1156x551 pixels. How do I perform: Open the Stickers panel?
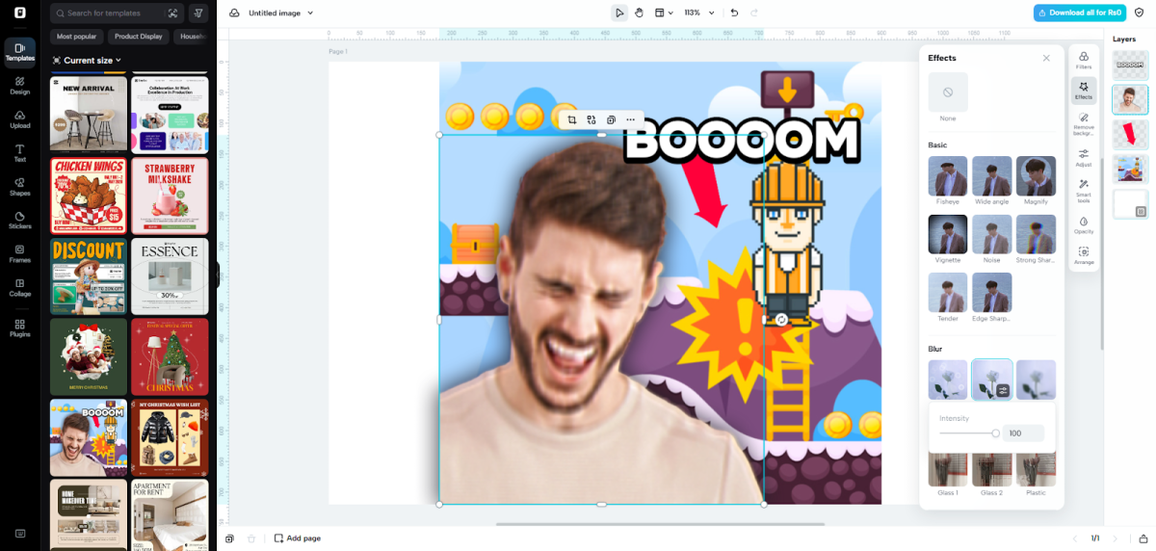pos(19,220)
